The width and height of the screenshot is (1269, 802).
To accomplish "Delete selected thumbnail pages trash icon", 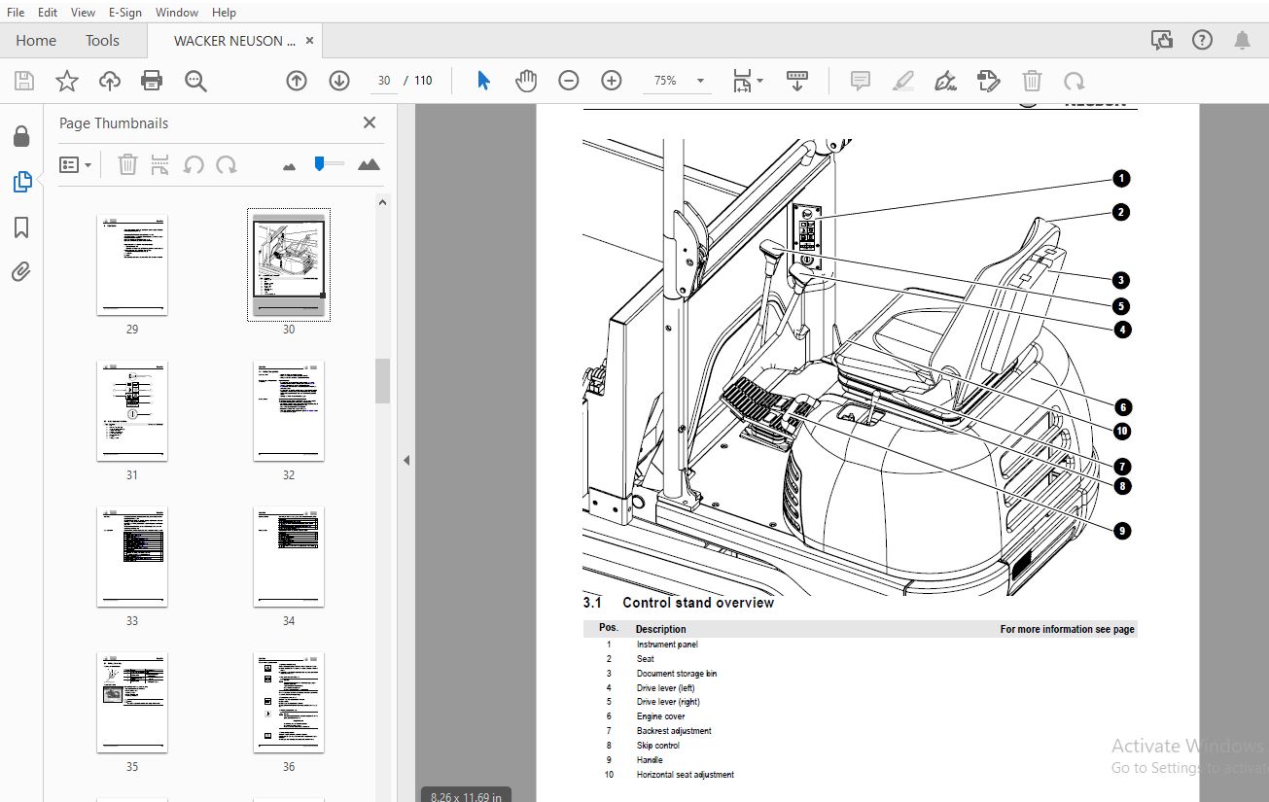I will coord(127,164).
